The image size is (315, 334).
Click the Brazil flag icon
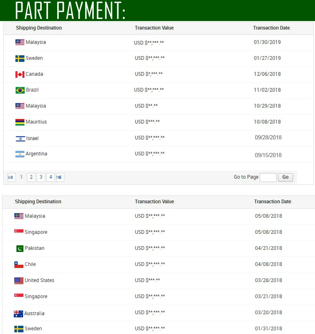coord(20,90)
